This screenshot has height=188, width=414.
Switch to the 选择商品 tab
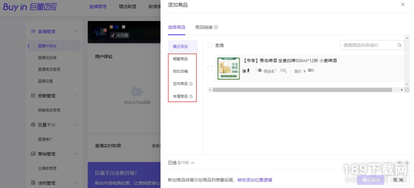click(176, 27)
